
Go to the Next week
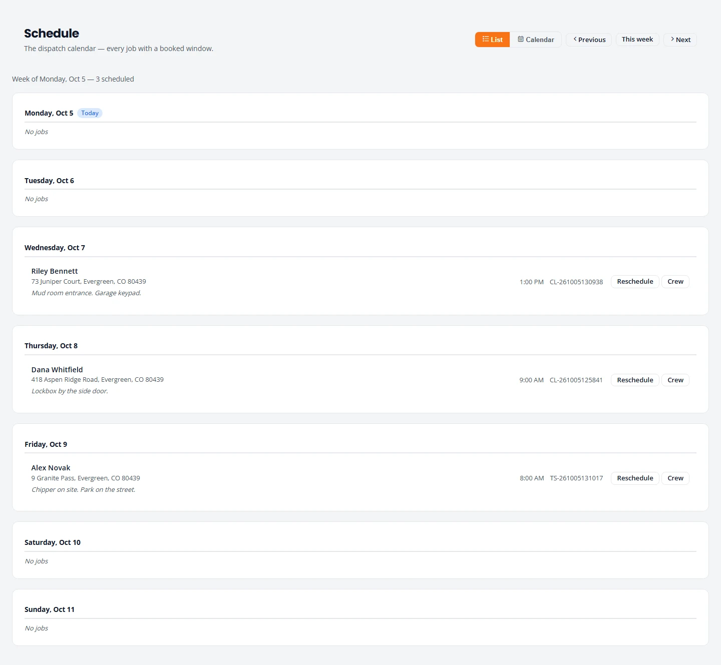680,40
